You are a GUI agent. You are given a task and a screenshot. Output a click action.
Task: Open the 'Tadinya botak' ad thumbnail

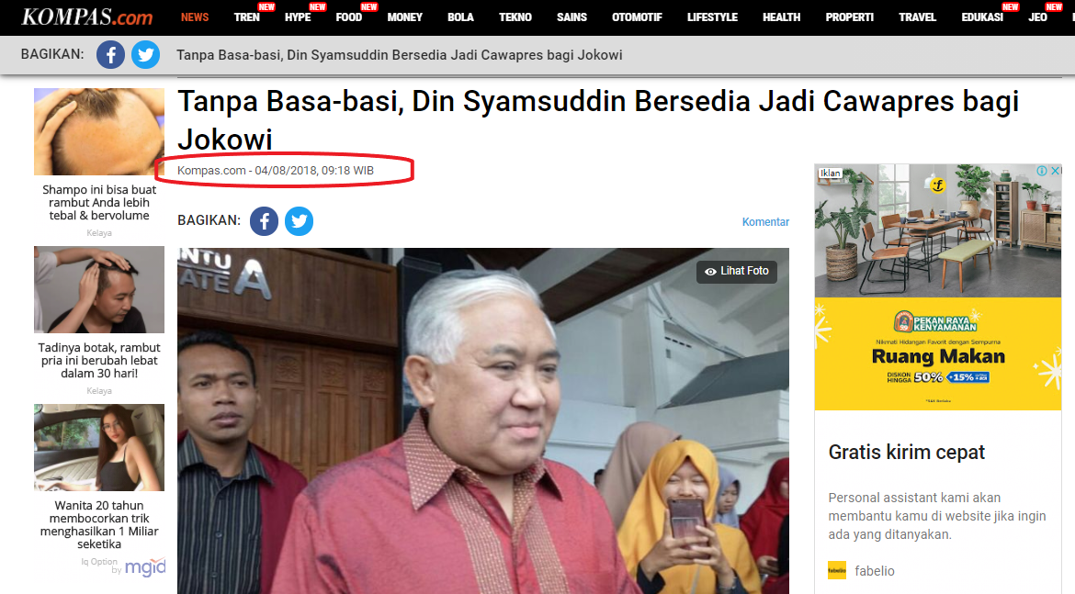pyautogui.click(x=99, y=290)
